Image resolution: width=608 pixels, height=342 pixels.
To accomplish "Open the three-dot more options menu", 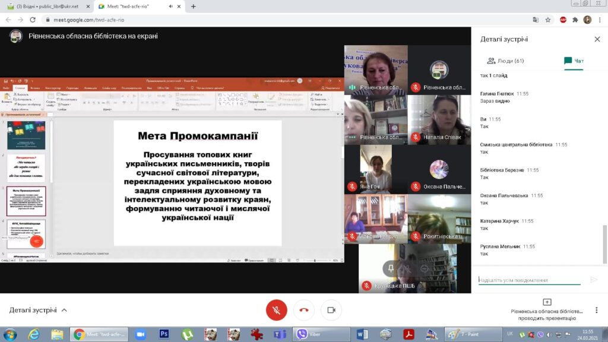I will pyautogui.click(x=601, y=19).
